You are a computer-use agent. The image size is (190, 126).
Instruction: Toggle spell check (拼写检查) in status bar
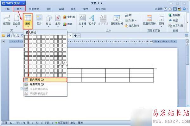pos(61,123)
